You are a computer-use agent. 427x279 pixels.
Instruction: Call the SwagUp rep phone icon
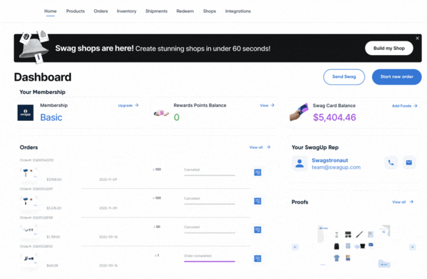coord(391,163)
